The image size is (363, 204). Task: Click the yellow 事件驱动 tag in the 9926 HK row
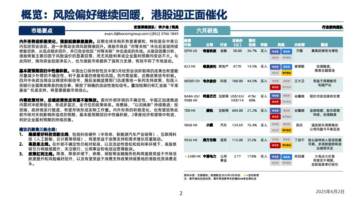(287, 146)
